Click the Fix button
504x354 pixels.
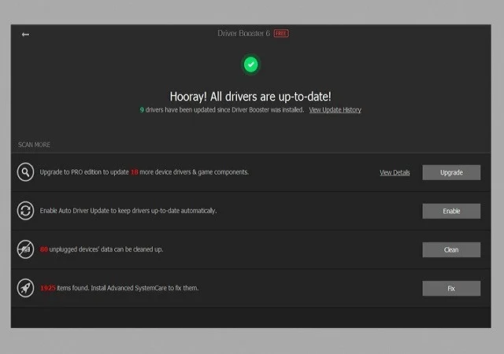451,289
